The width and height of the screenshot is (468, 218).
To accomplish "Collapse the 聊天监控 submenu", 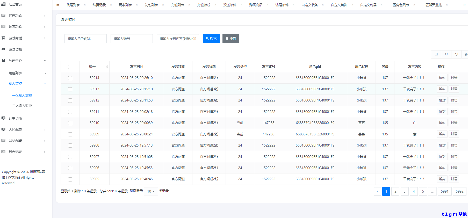I will coord(45,84).
